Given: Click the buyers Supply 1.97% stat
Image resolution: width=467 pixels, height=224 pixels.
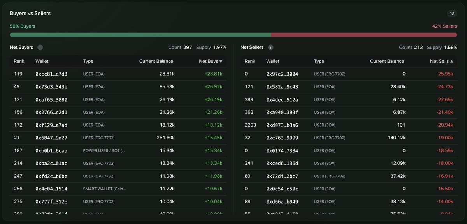Looking at the screenshot, I should pos(211,48).
